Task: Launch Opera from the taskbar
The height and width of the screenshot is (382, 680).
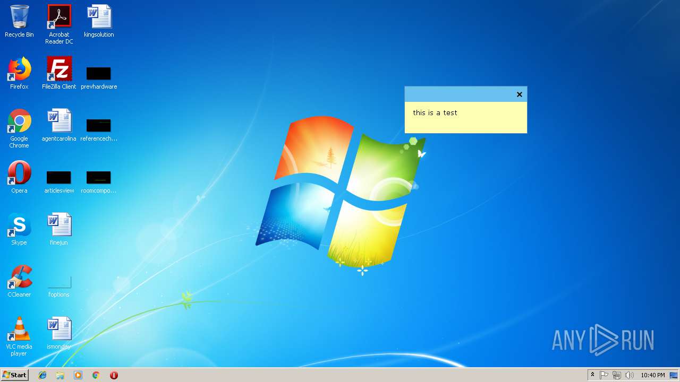Action: click(x=114, y=375)
